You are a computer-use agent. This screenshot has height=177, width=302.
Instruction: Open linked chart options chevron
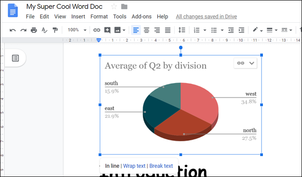(x=251, y=63)
